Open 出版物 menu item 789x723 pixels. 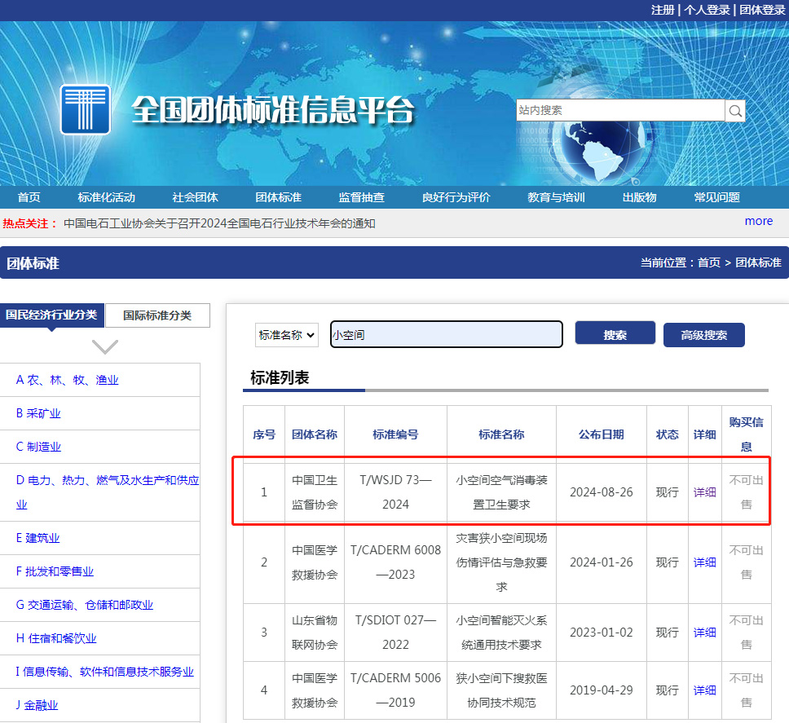(639, 197)
